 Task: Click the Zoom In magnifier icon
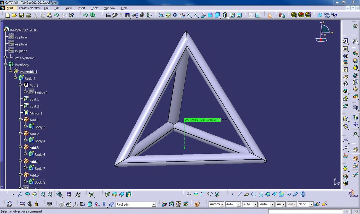click(189, 15)
